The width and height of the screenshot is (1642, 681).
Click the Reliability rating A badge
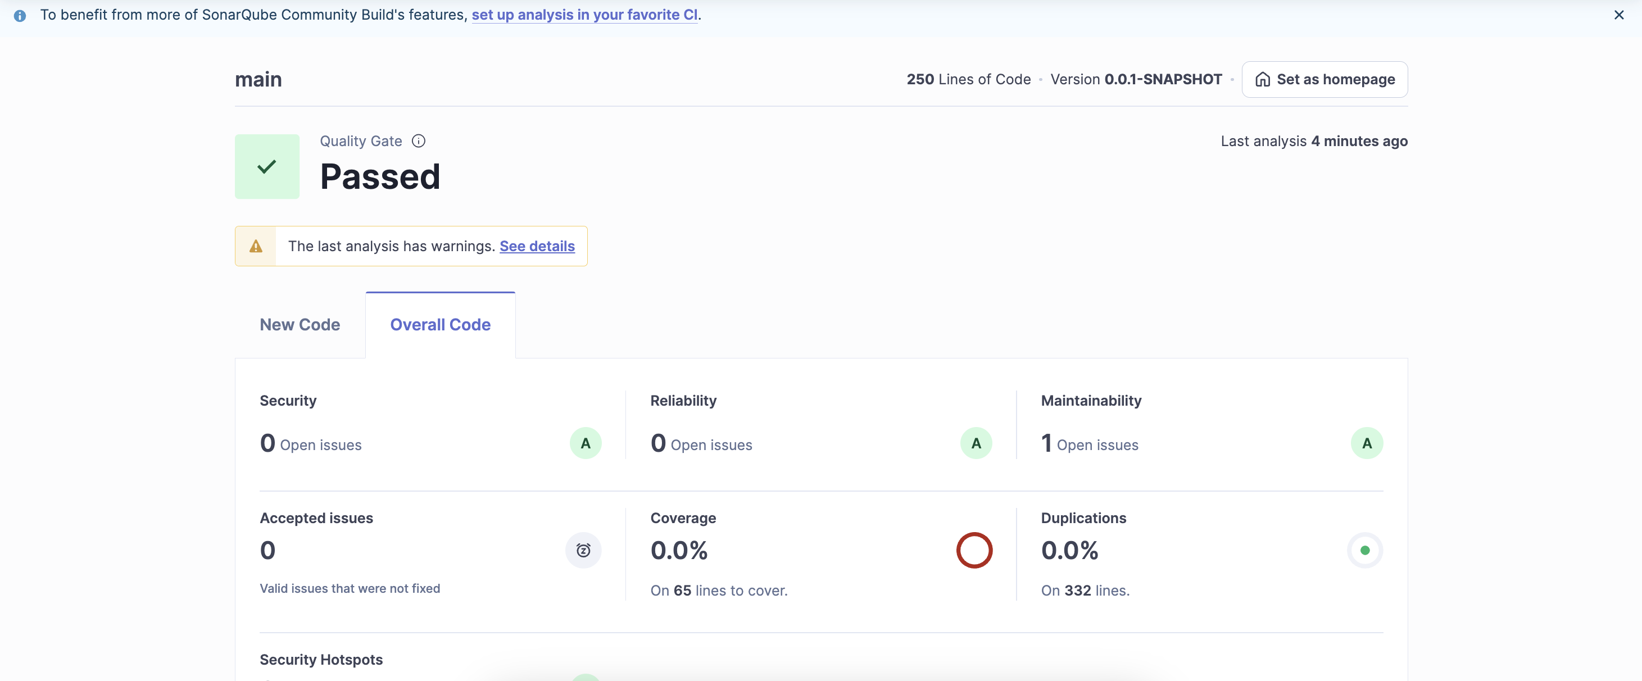[x=976, y=443]
